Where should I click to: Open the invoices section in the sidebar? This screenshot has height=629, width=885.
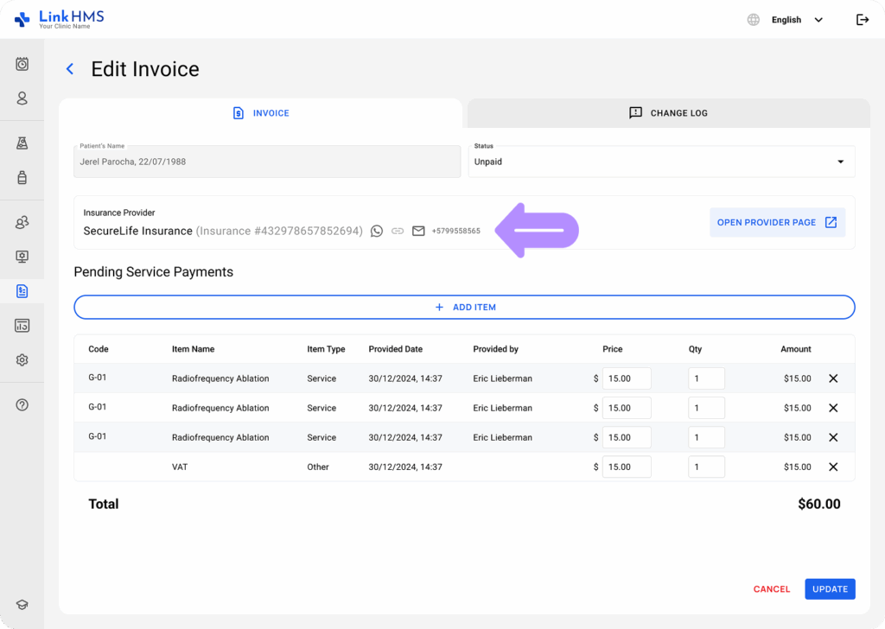pyautogui.click(x=22, y=291)
